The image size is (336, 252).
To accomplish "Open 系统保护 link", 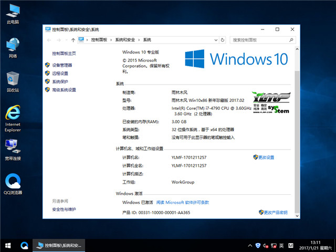I will point(60,82).
